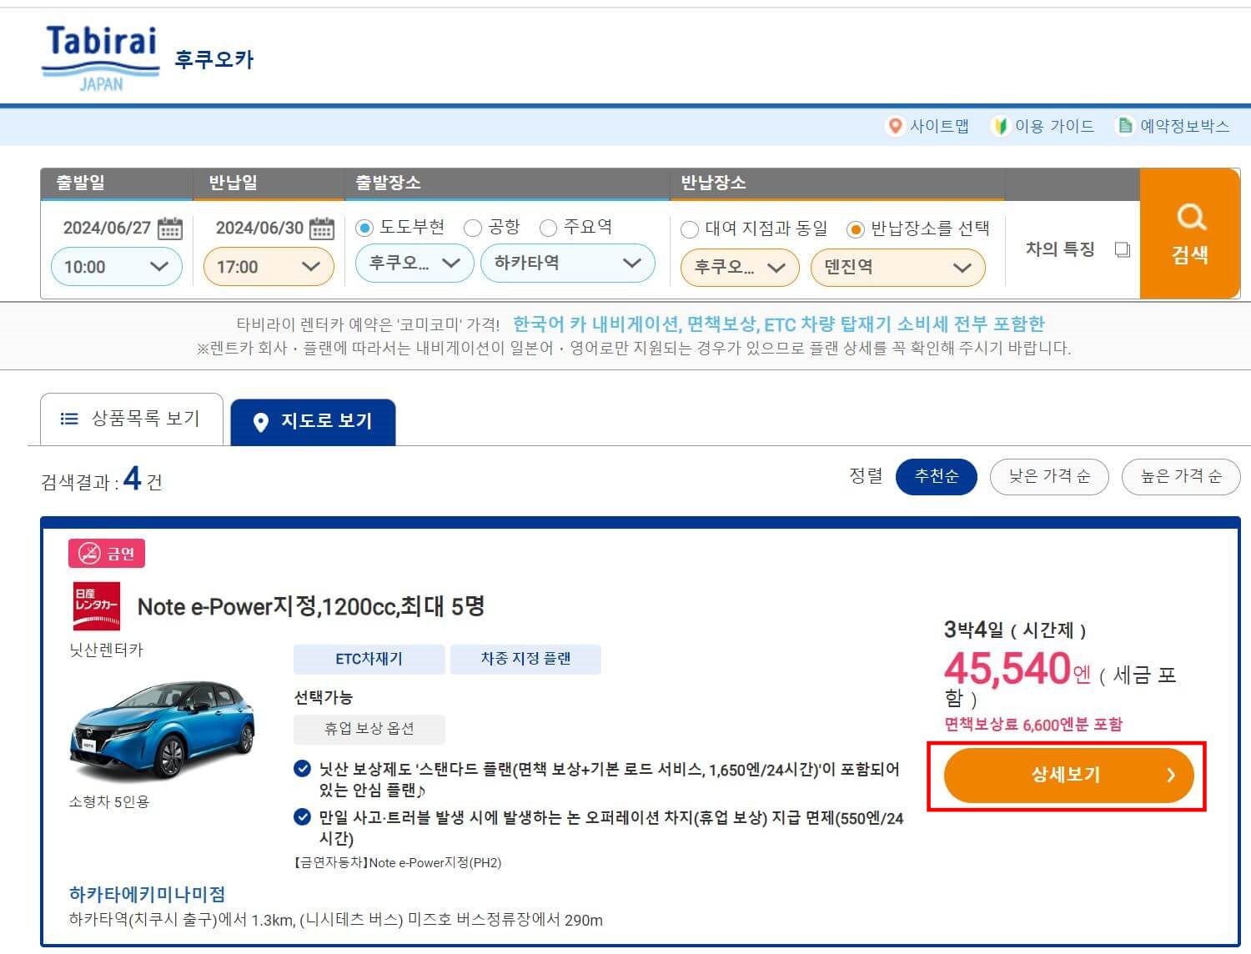1251x954 pixels.
Task: Click the 2024/06/30 return date field
Action: tap(259, 228)
